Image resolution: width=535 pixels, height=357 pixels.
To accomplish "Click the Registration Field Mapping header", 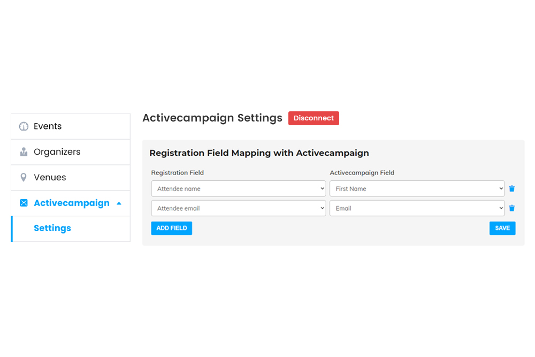I will point(259,153).
